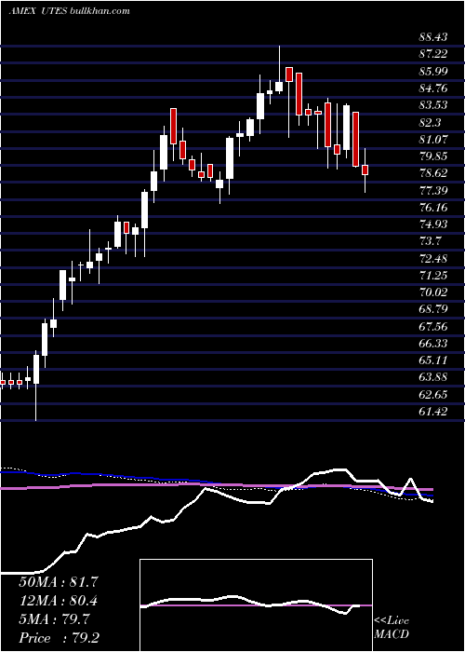465x652 pixels.
Task: Click the 61.42 price axis label
Action: coord(433,412)
